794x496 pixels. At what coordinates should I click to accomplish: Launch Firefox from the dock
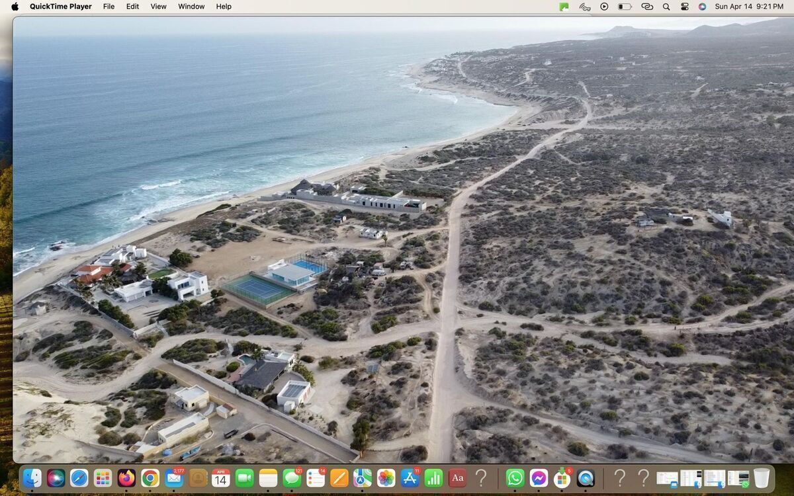tap(126, 477)
